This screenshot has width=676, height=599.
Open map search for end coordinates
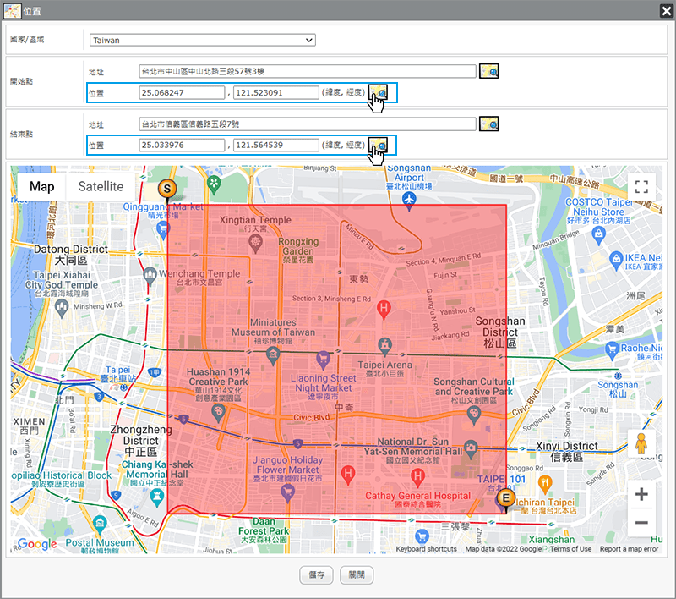tap(378, 145)
